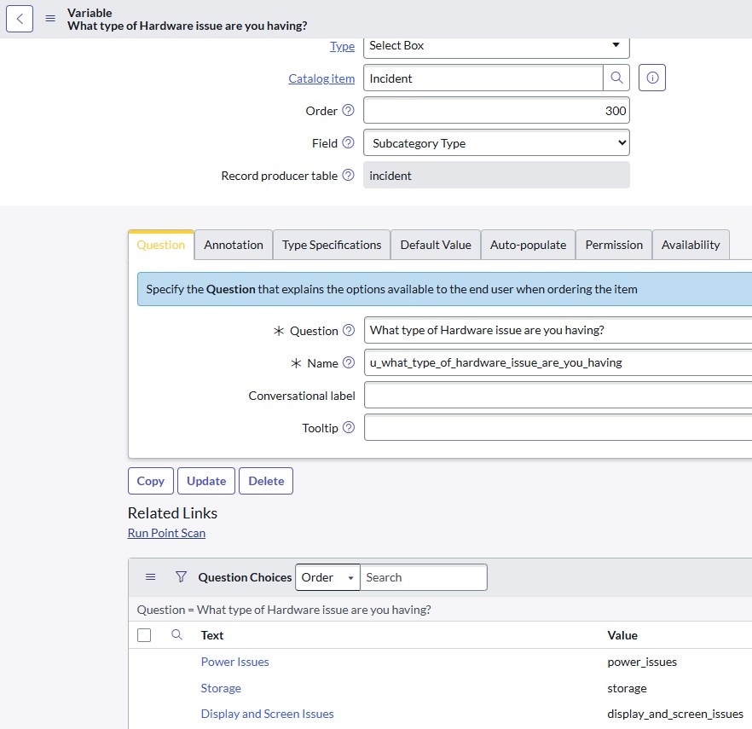This screenshot has height=729, width=752.
Task: Focus the Conversational label field
Action: tap(558, 396)
